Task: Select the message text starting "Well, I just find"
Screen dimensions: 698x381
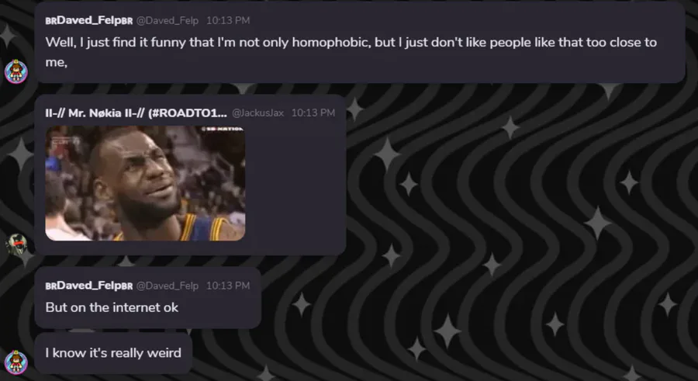Action: click(x=351, y=52)
